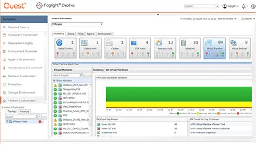Image resolution: width=256 pixels, height=164 pixels.
Task: Switch to the Alarms tab
Action: tap(71, 34)
